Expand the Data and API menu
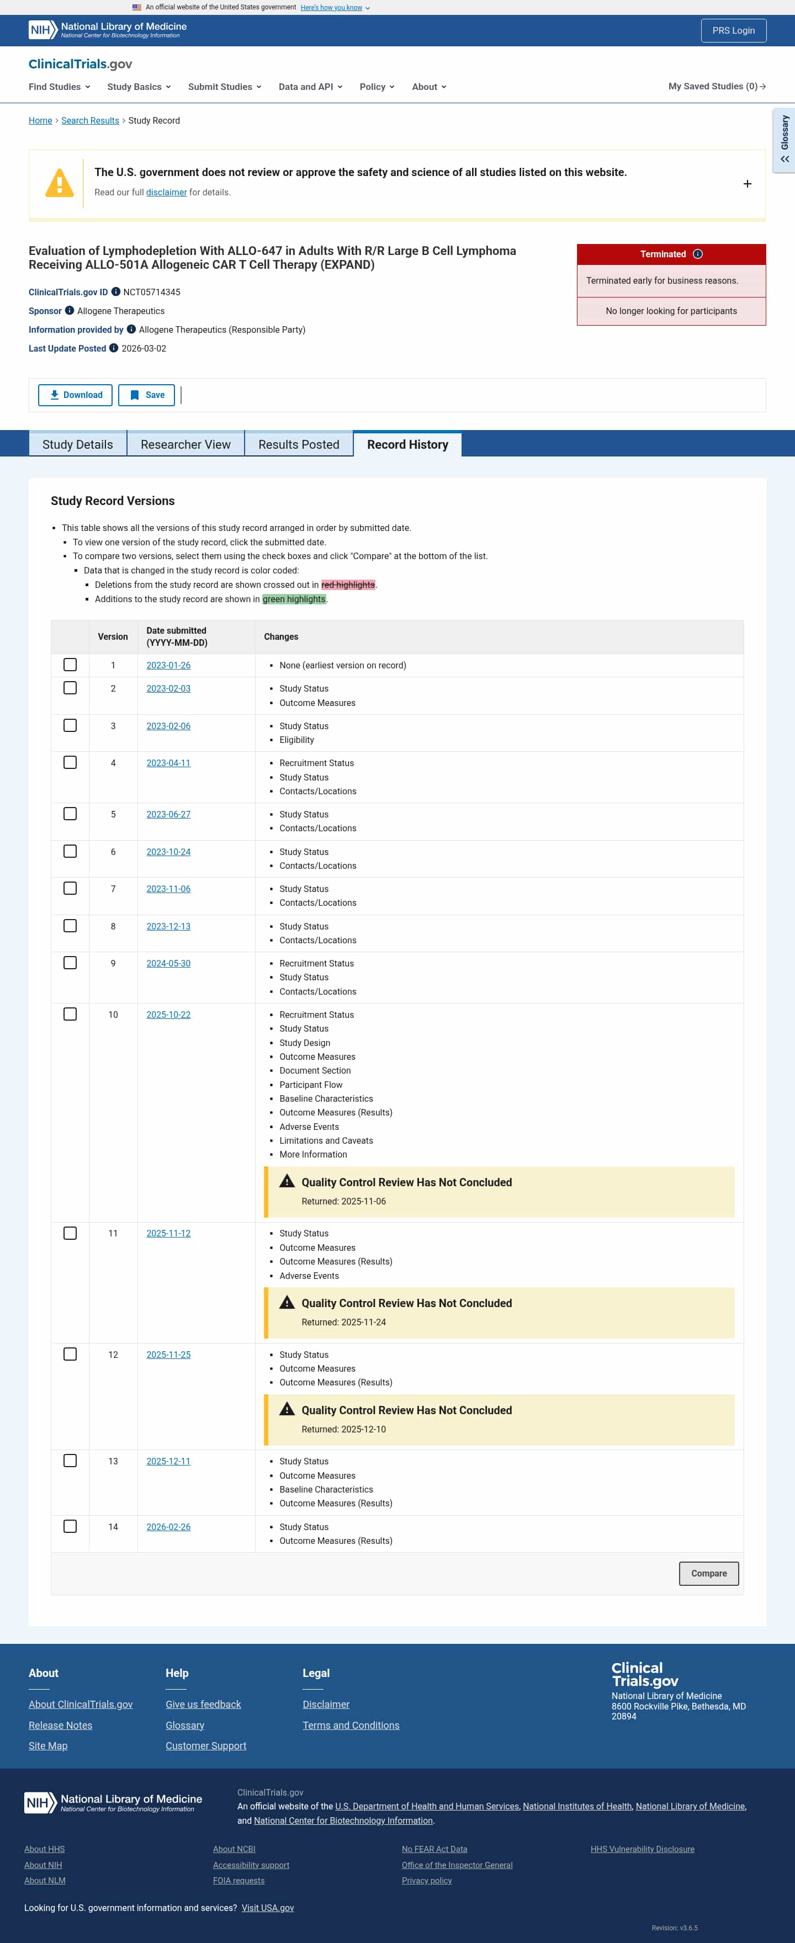Viewport: 795px width, 1943px height. click(x=311, y=87)
